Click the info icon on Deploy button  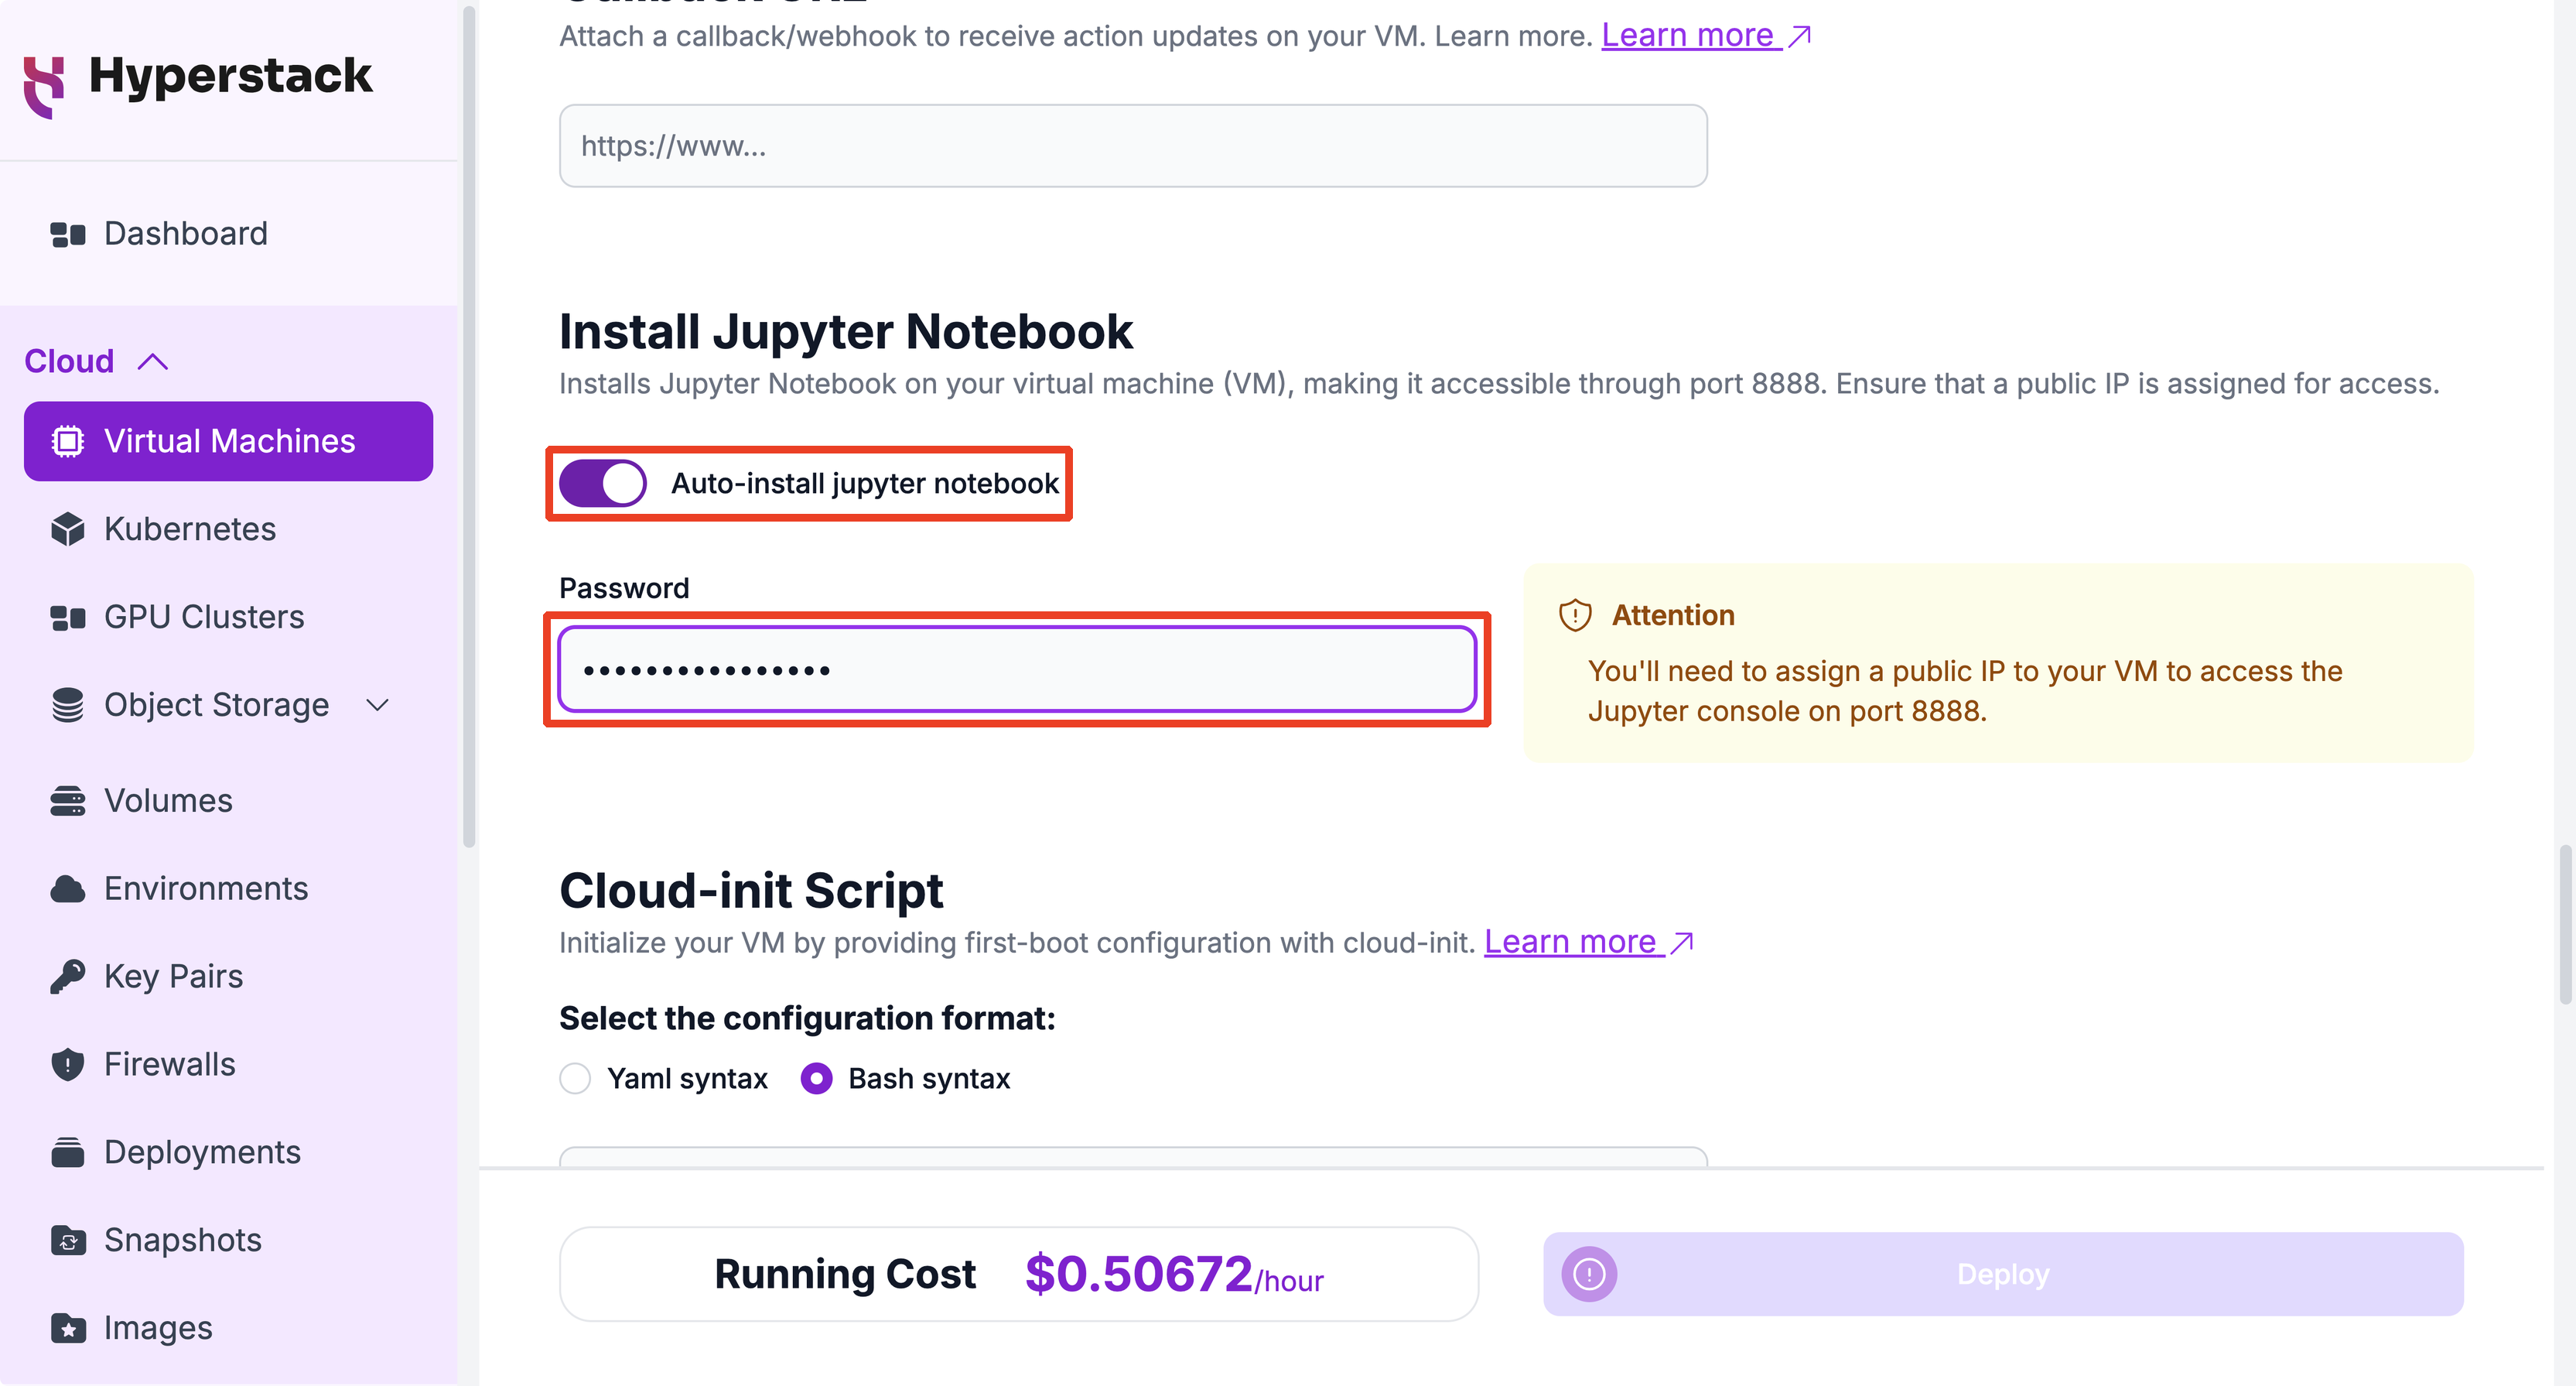point(1589,1274)
